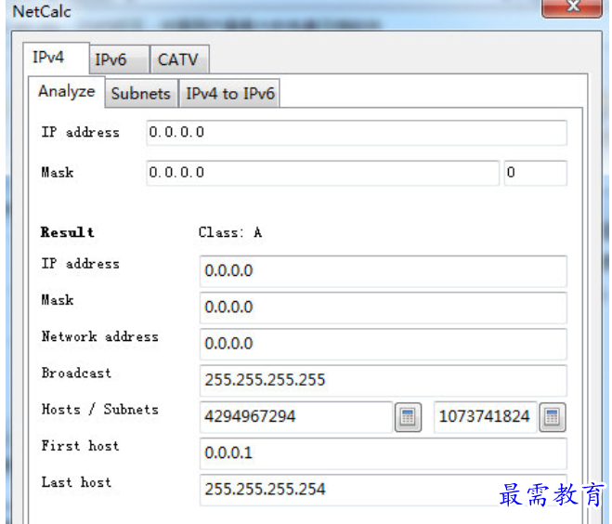The width and height of the screenshot is (612, 524).
Task: Click the Result Mask field
Action: click(384, 308)
